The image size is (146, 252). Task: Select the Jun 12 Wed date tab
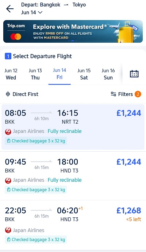(x=11, y=74)
